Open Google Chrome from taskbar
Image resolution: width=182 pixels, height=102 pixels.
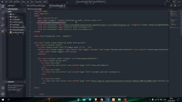102,99
